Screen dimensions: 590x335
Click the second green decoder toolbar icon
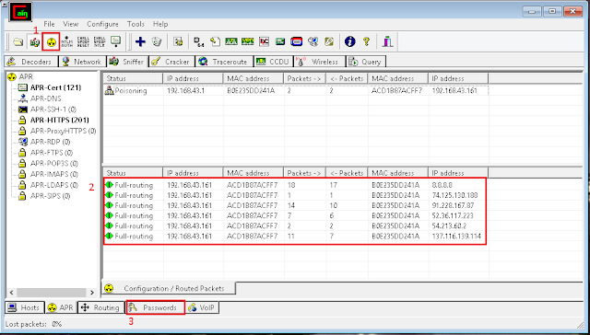pos(248,41)
